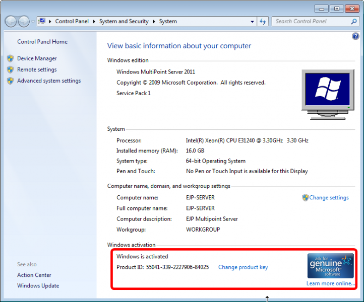Click the genuine Microsoft software badge
Screen dimensions: 364x302
(330, 266)
